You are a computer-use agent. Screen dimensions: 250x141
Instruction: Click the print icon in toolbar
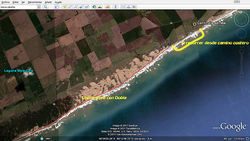pyautogui.click(x=129, y=7)
